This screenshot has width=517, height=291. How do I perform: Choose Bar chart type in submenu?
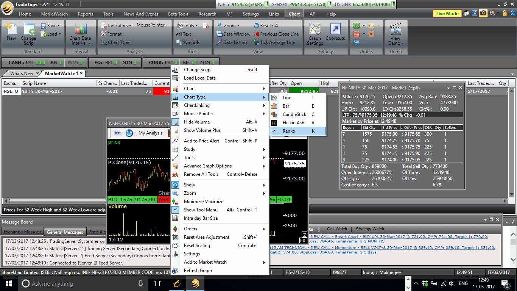[297, 106]
